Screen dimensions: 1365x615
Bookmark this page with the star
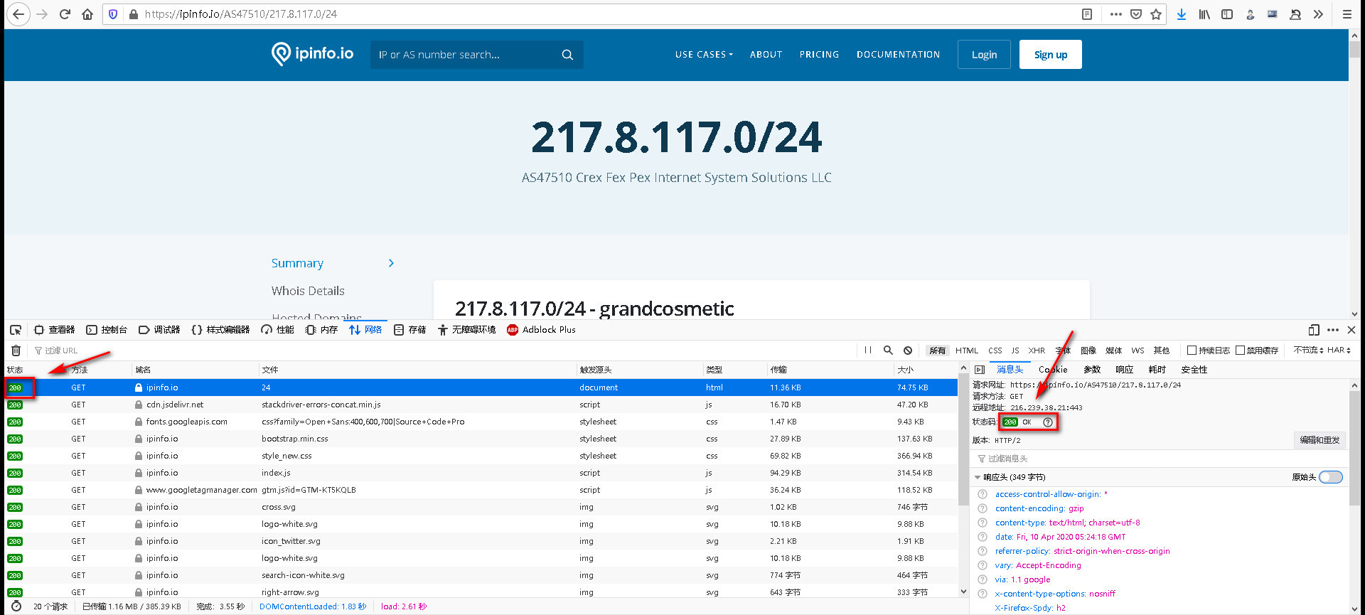click(1156, 14)
